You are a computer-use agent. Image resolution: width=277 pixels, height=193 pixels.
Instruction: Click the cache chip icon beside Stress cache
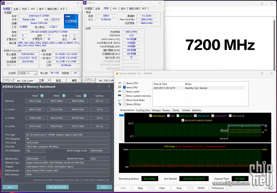click(120, 92)
